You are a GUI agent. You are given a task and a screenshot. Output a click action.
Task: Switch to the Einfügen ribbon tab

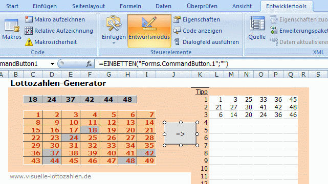click(x=45, y=6)
